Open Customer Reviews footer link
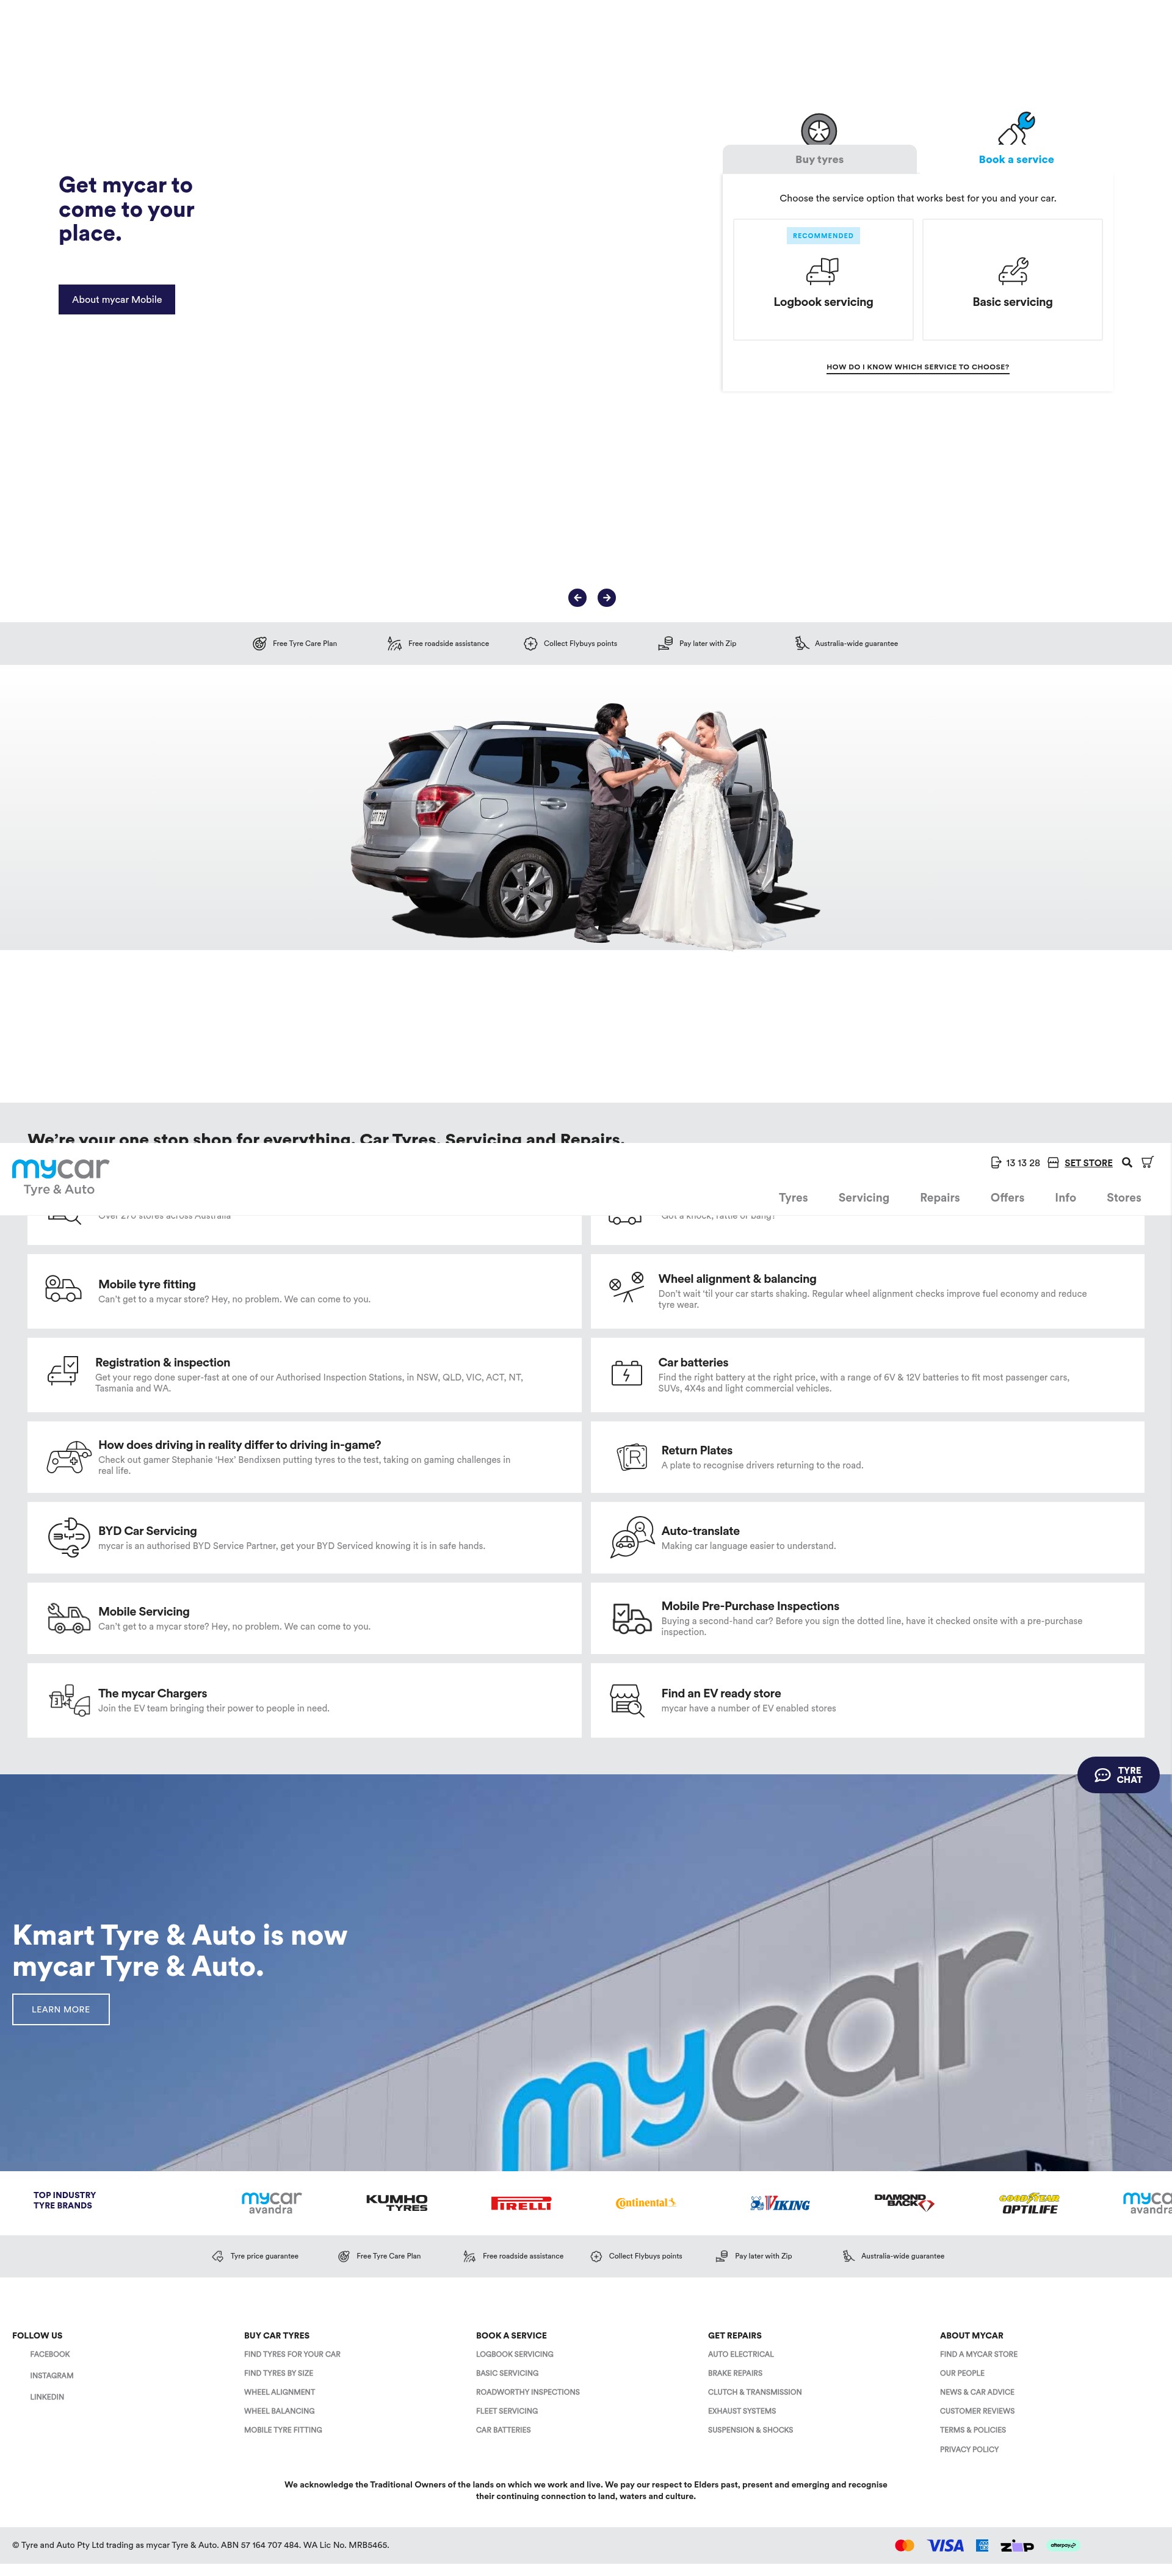Screen dimensions: 1172x2576 (x=977, y=2411)
